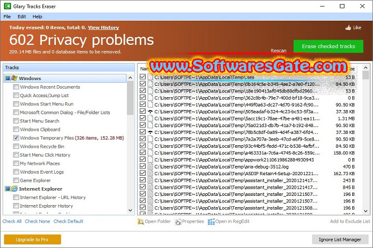
Task: Click the 158.00 KB size cell
Action: 344,153
